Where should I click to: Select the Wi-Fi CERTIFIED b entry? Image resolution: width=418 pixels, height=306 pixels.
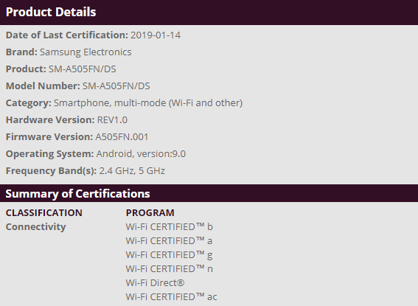pos(170,227)
